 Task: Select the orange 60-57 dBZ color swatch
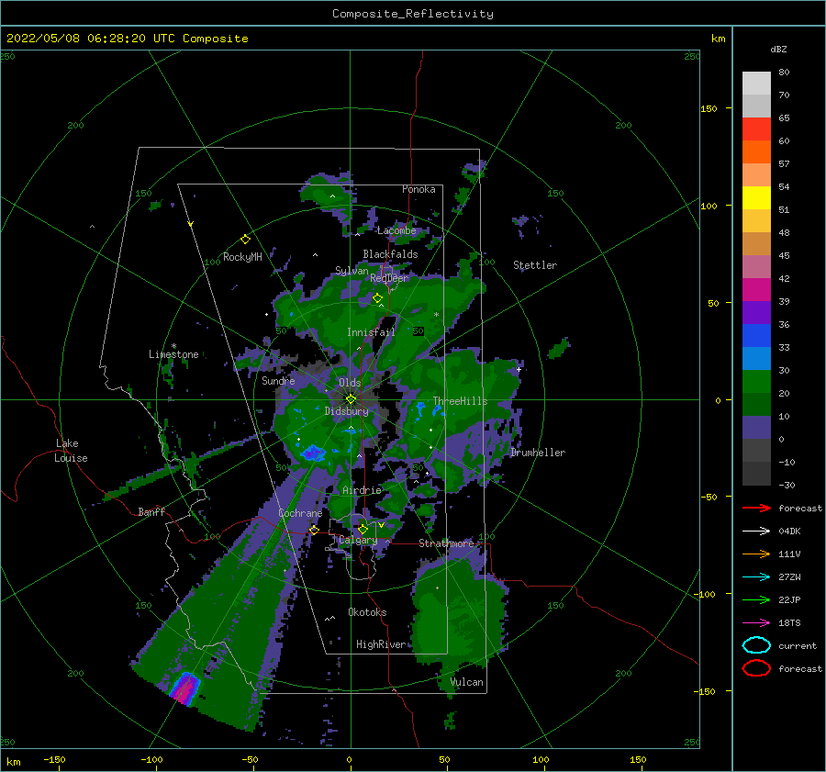[756, 151]
